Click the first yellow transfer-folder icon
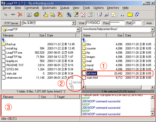The width and height of the screenshot is (156, 122). (x=46, y=15)
